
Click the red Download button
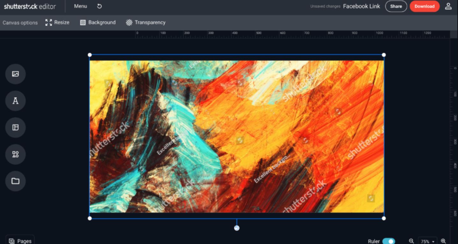pos(425,6)
